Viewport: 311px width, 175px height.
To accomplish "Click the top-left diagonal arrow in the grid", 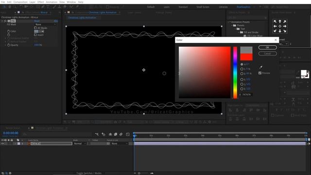I will click(x=275, y=21).
